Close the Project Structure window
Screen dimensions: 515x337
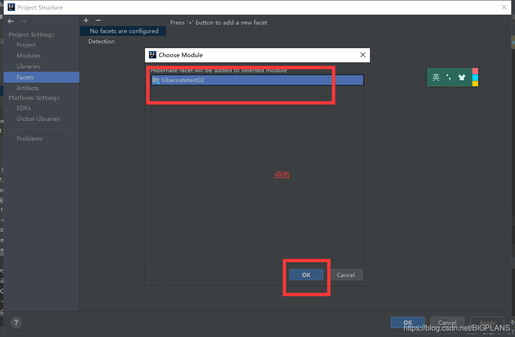(x=504, y=7)
